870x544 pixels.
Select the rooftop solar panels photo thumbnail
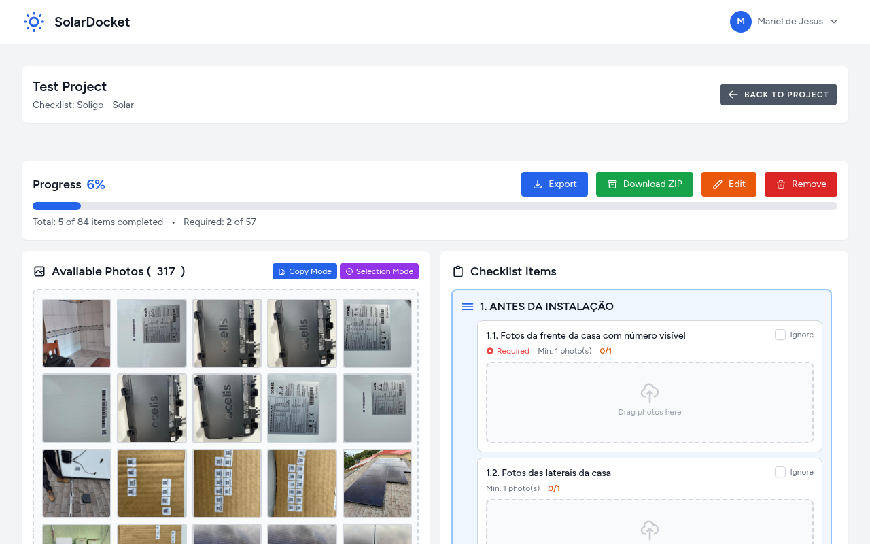(x=377, y=483)
